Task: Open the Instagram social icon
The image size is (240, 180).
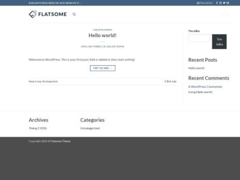Action: coord(220,3)
